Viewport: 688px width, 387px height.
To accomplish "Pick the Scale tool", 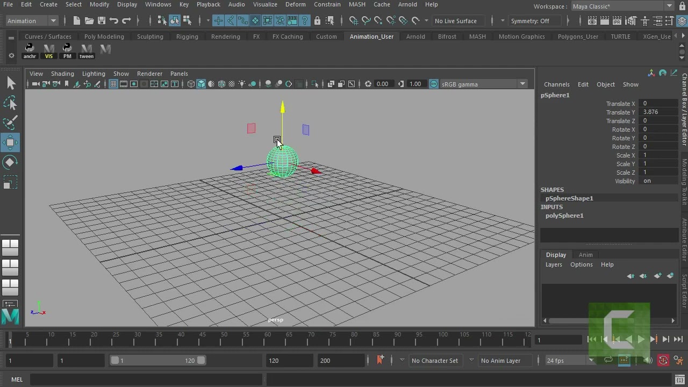I will [10, 183].
